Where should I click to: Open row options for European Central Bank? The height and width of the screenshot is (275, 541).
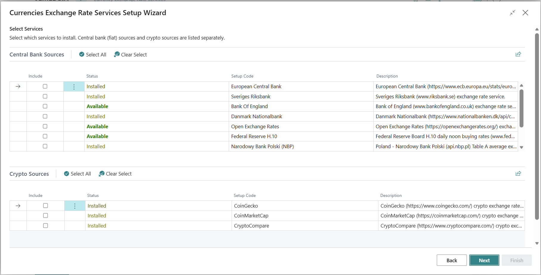74,87
